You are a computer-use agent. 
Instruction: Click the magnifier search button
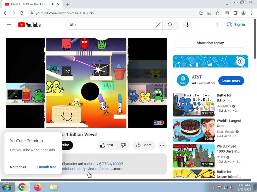tap(170, 25)
